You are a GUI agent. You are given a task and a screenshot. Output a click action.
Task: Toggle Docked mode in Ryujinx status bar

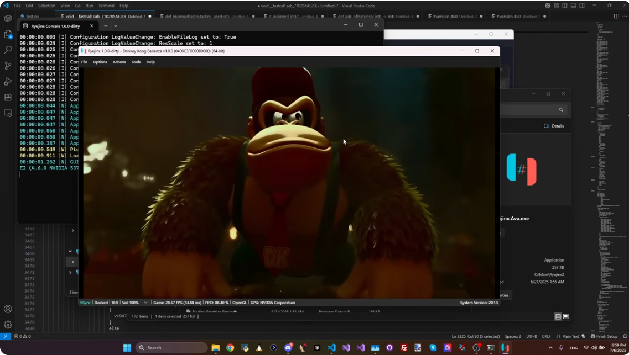point(101,303)
